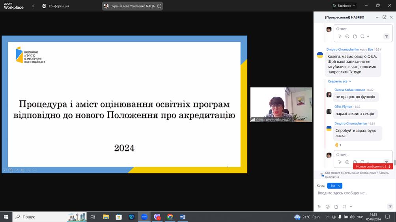396x222 pixels.
Task: Open chat panel more options (three dots)
Action: click(377, 17)
